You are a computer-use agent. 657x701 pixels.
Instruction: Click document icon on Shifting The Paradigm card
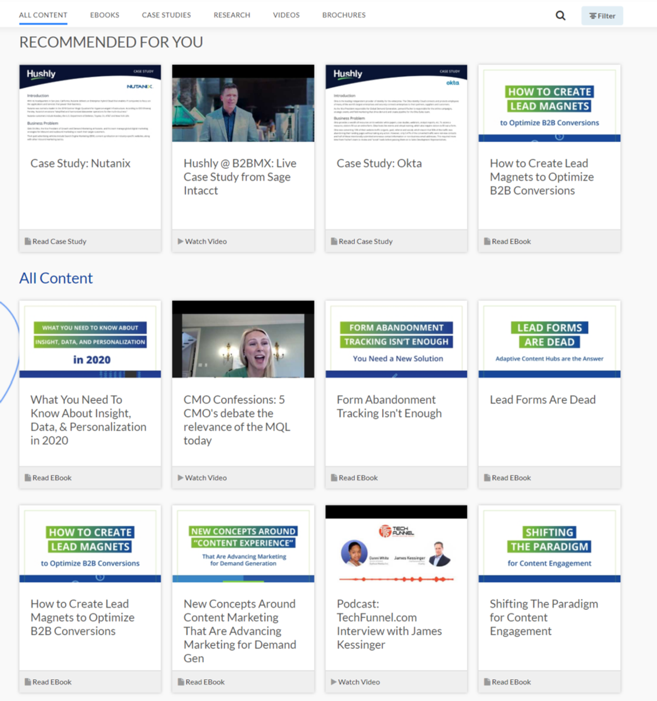pyautogui.click(x=487, y=682)
